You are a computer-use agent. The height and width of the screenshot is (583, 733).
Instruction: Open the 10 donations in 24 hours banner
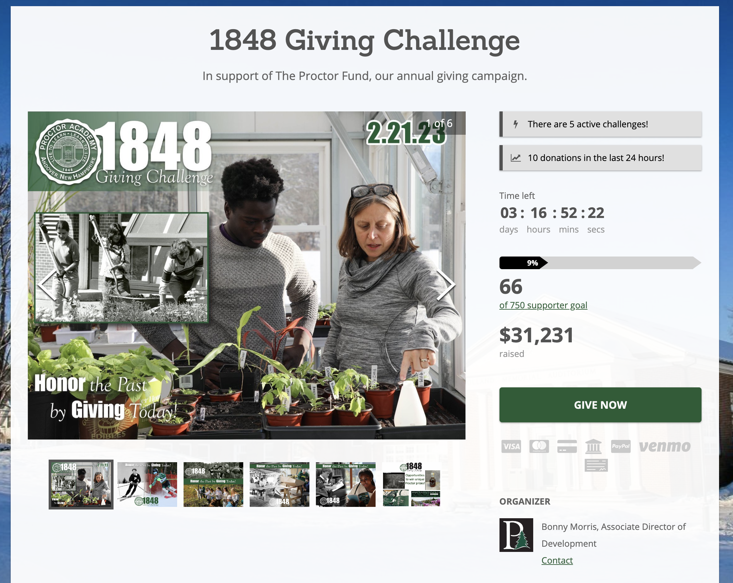(600, 158)
